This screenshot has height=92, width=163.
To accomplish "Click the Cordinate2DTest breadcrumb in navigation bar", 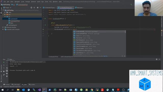I will 22,5.
